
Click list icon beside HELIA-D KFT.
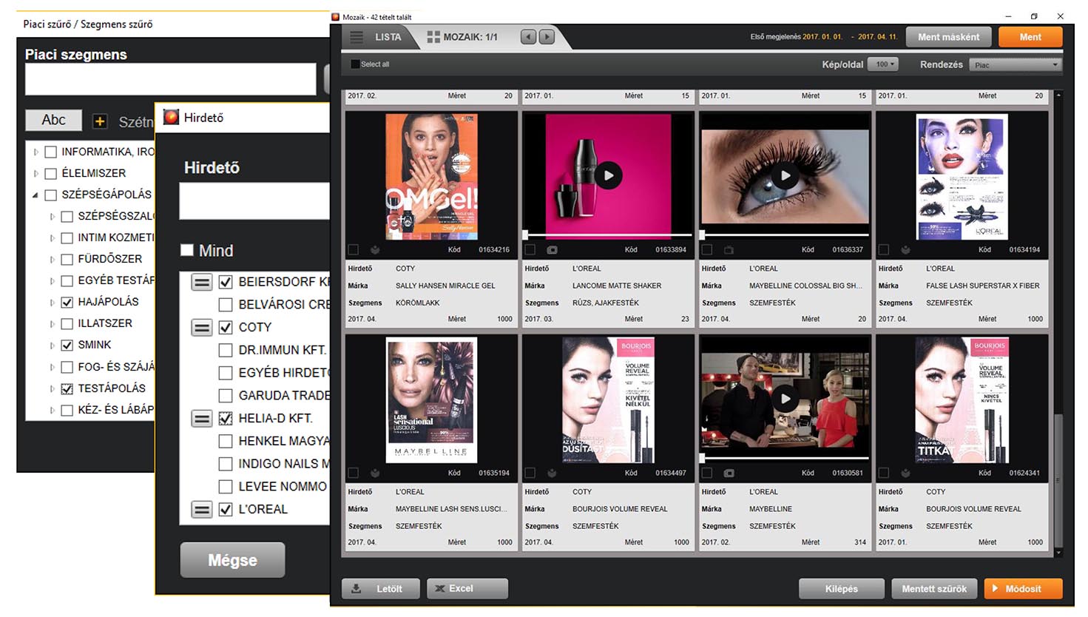pos(202,419)
